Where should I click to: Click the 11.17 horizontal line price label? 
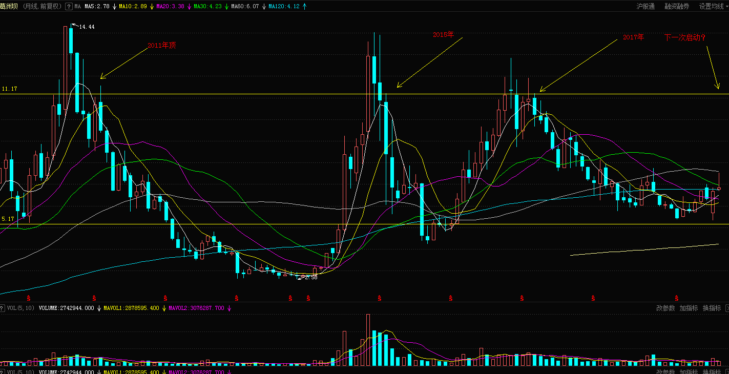click(x=9, y=89)
